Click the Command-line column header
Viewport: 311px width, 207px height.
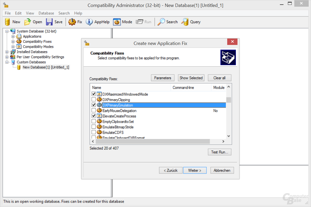click(x=191, y=88)
